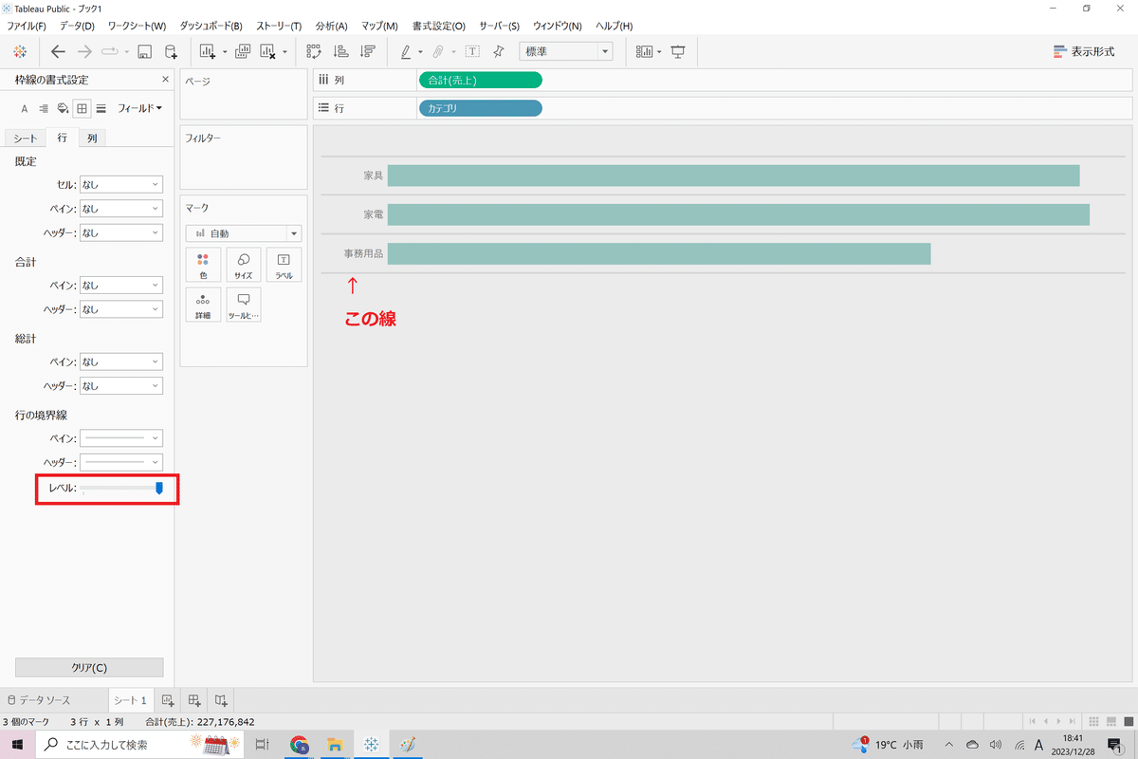Click the new worksheet tab icon
Screen dimensions: 1138x759
coord(168,700)
